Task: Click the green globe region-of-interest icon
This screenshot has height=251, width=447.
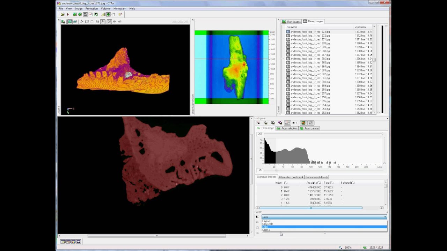Action: coord(80,14)
